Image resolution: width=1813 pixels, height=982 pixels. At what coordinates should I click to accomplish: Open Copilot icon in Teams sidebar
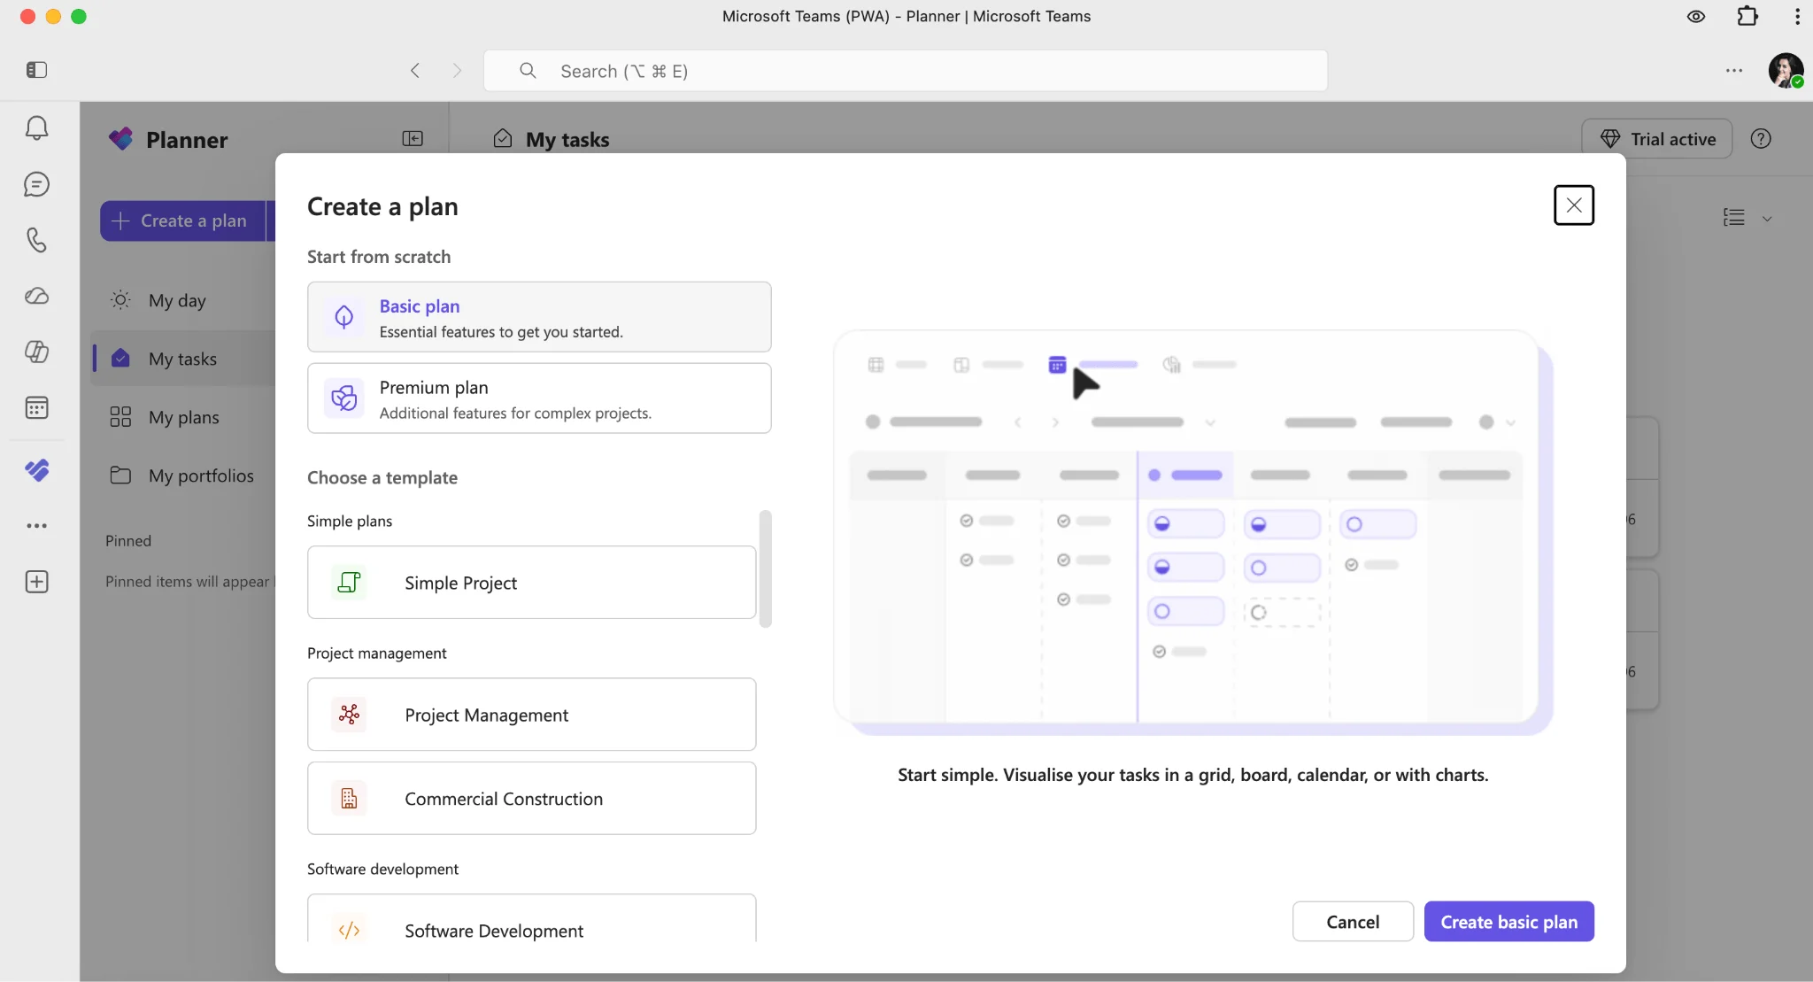36,352
